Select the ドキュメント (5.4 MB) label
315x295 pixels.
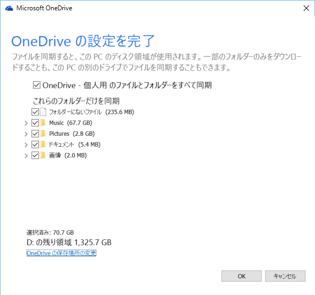(x=75, y=145)
